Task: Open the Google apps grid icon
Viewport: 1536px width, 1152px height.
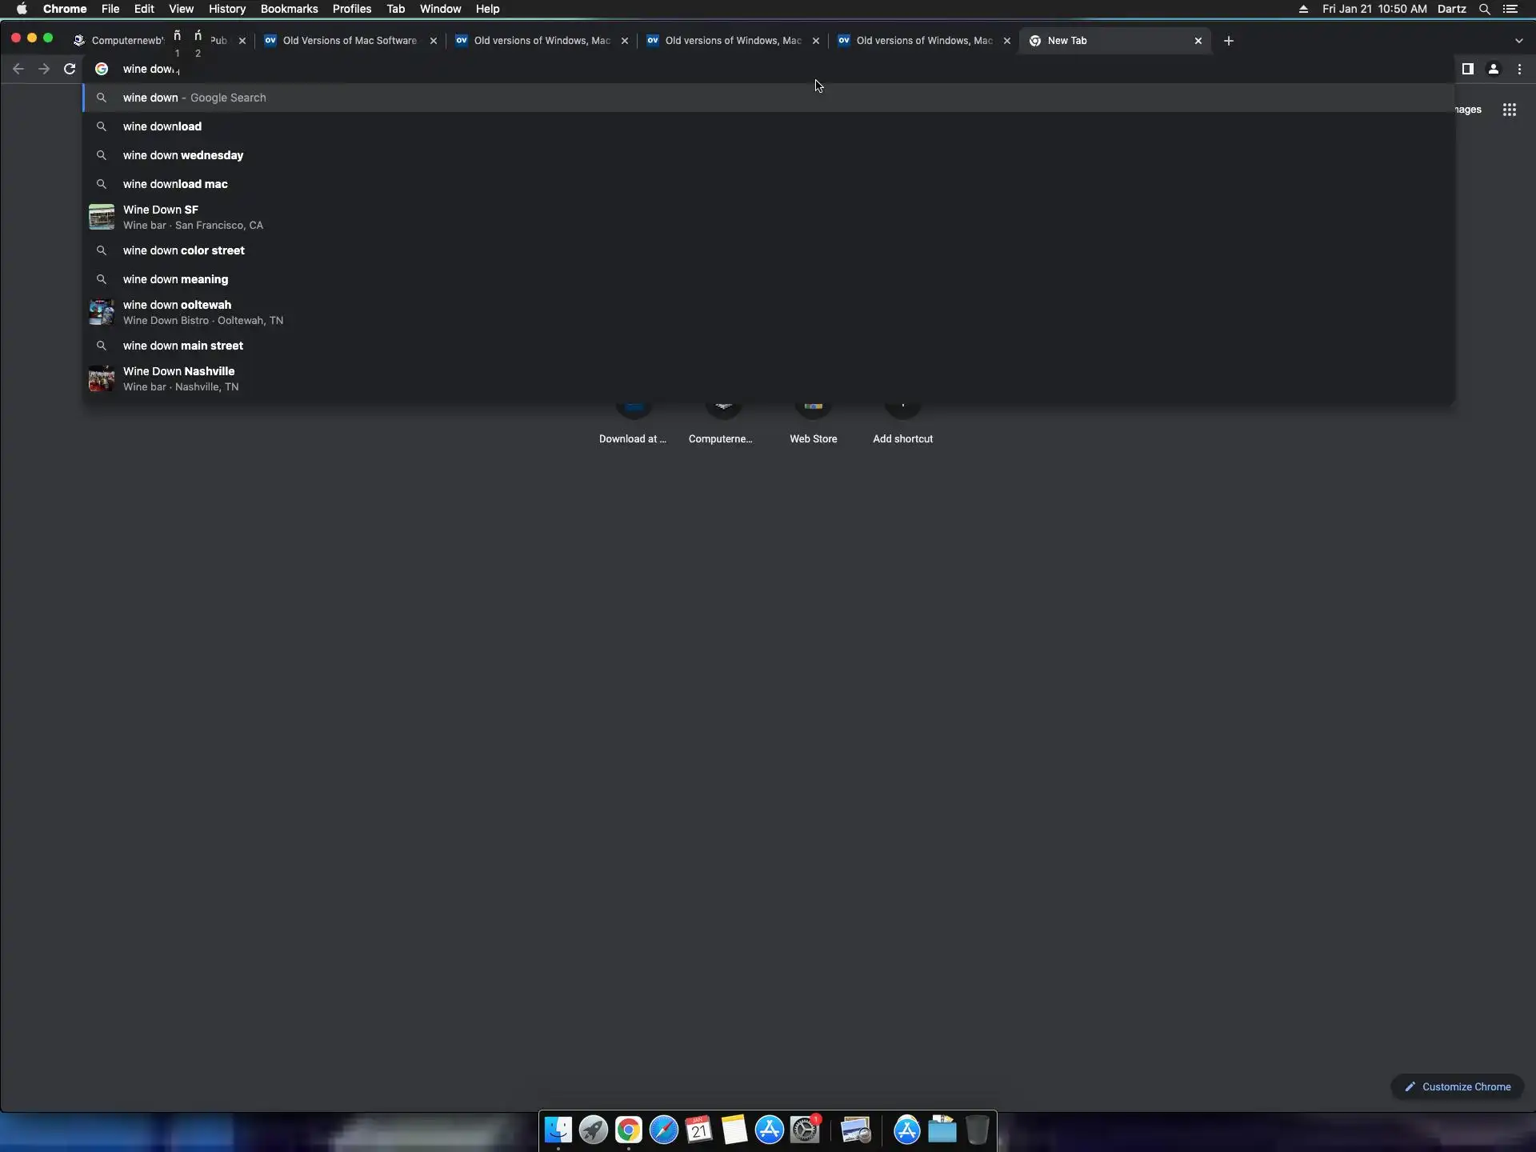Action: click(x=1509, y=110)
